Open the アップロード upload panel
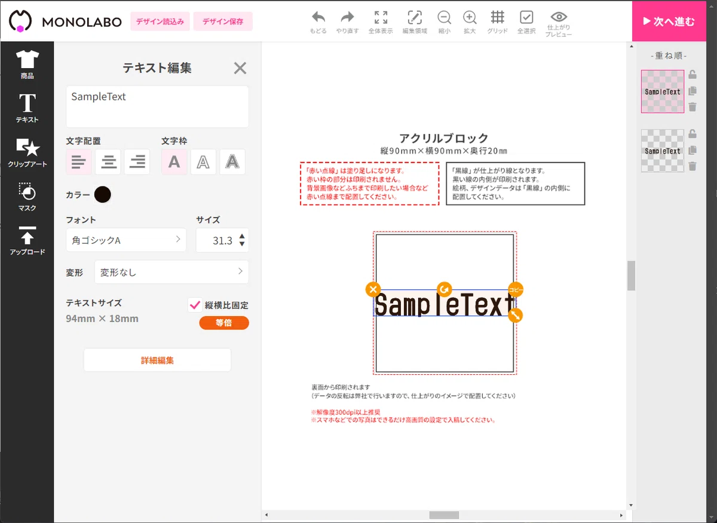 pyautogui.click(x=27, y=240)
